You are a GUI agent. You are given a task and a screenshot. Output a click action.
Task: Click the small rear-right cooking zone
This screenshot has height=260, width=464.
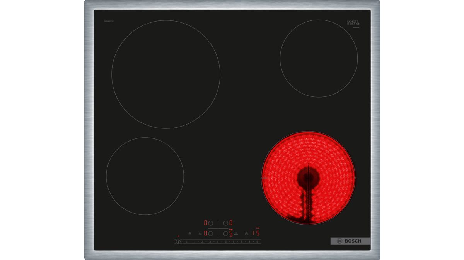(319, 58)
